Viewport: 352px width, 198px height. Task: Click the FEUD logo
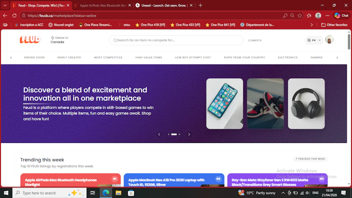click(30, 40)
